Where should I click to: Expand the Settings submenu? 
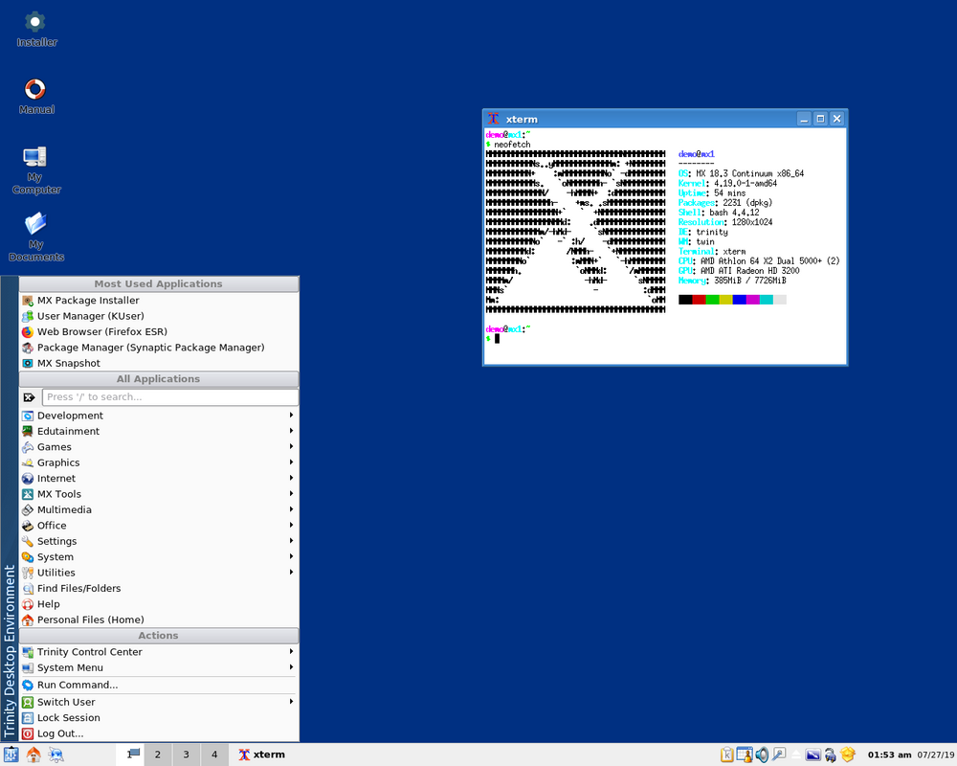coord(159,541)
